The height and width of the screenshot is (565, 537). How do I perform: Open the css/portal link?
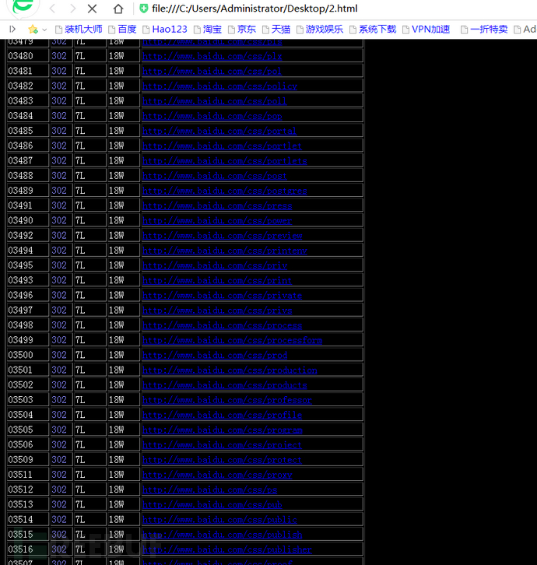219,132
